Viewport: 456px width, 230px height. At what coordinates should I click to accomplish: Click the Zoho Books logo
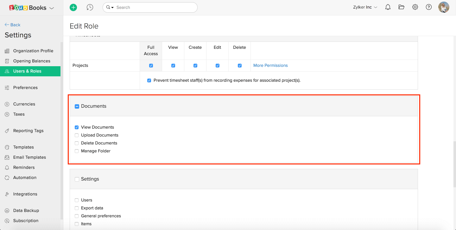point(28,8)
